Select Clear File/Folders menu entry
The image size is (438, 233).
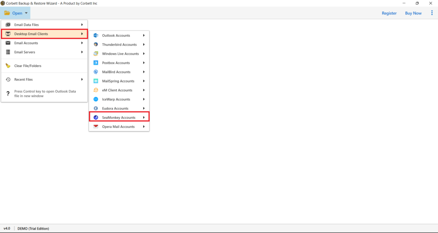pyautogui.click(x=44, y=66)
